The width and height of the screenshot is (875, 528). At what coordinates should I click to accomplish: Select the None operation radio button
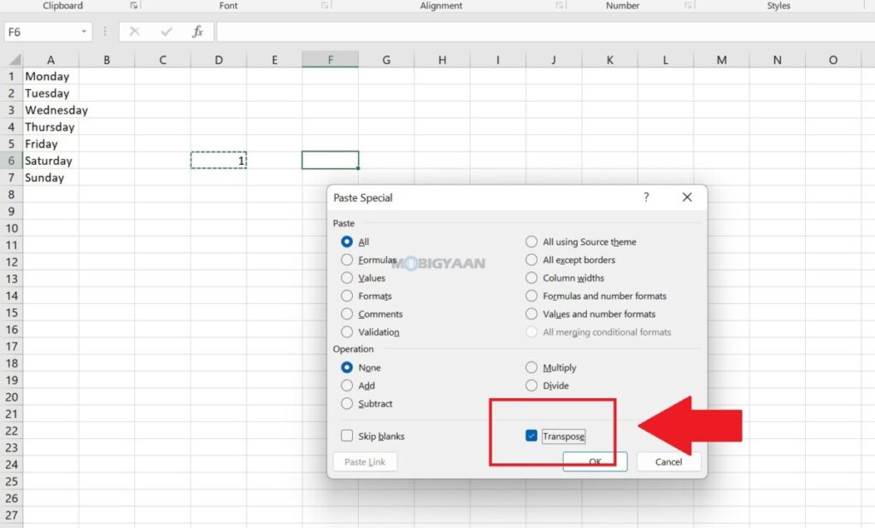pyautogui.click(x=347, y=367)
